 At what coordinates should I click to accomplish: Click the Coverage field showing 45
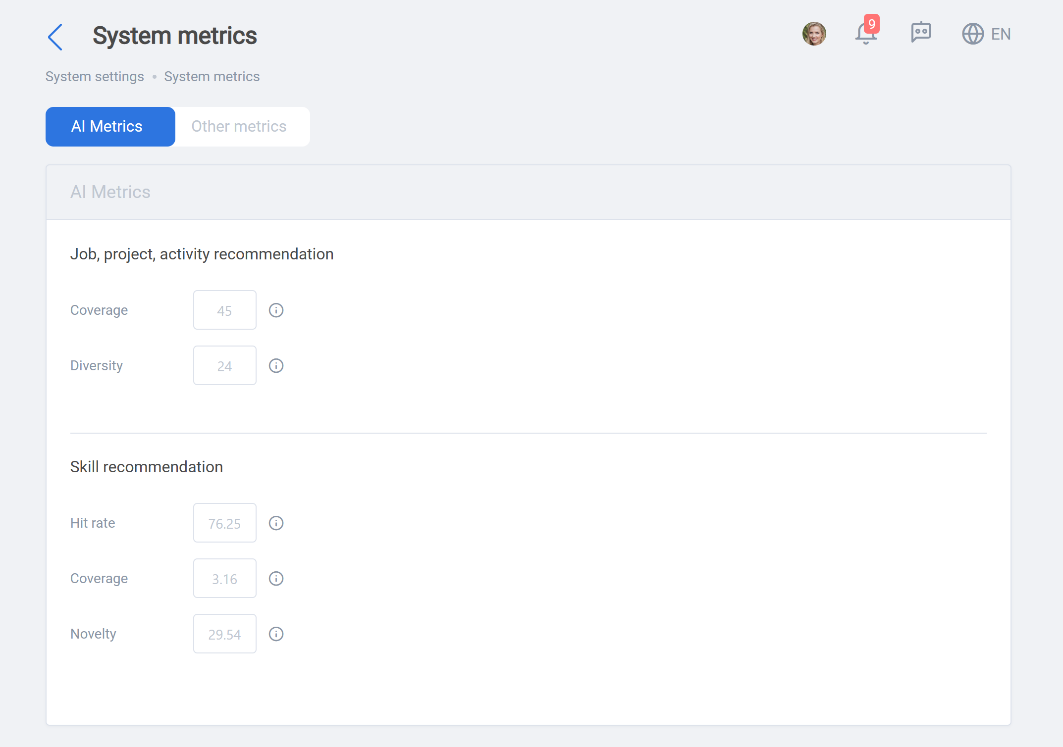pos(225,310)
